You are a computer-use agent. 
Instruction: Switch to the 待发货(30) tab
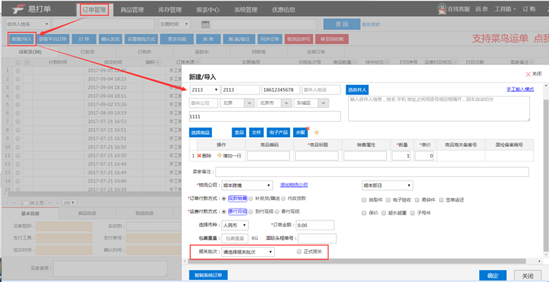pos(30,52)
